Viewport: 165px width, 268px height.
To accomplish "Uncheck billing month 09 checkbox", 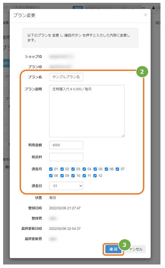I will click(62, 176).
